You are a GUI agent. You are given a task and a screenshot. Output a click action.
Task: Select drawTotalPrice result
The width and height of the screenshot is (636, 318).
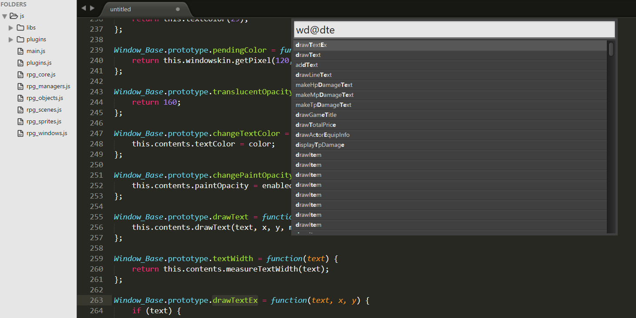[450, 125]
